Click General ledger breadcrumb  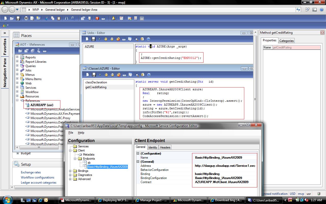(55, 10)
